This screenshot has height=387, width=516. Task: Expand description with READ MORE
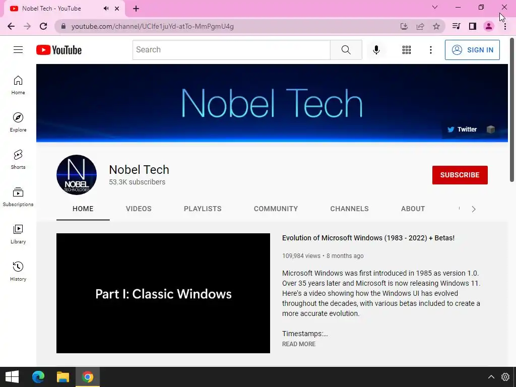click(x=299, y=344)
